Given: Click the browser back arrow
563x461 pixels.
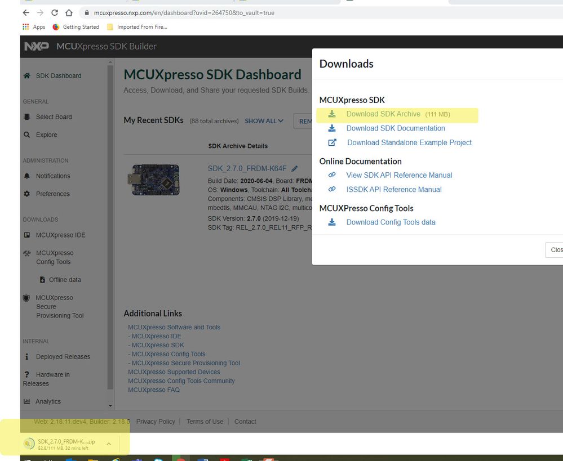Looking at the screenshot, I should coord(26,13).
